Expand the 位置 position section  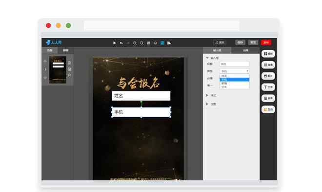(207, 104)
